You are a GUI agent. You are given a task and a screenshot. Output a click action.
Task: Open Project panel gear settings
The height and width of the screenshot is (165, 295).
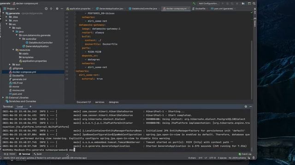pyautogui.click(x=57, y=9)
